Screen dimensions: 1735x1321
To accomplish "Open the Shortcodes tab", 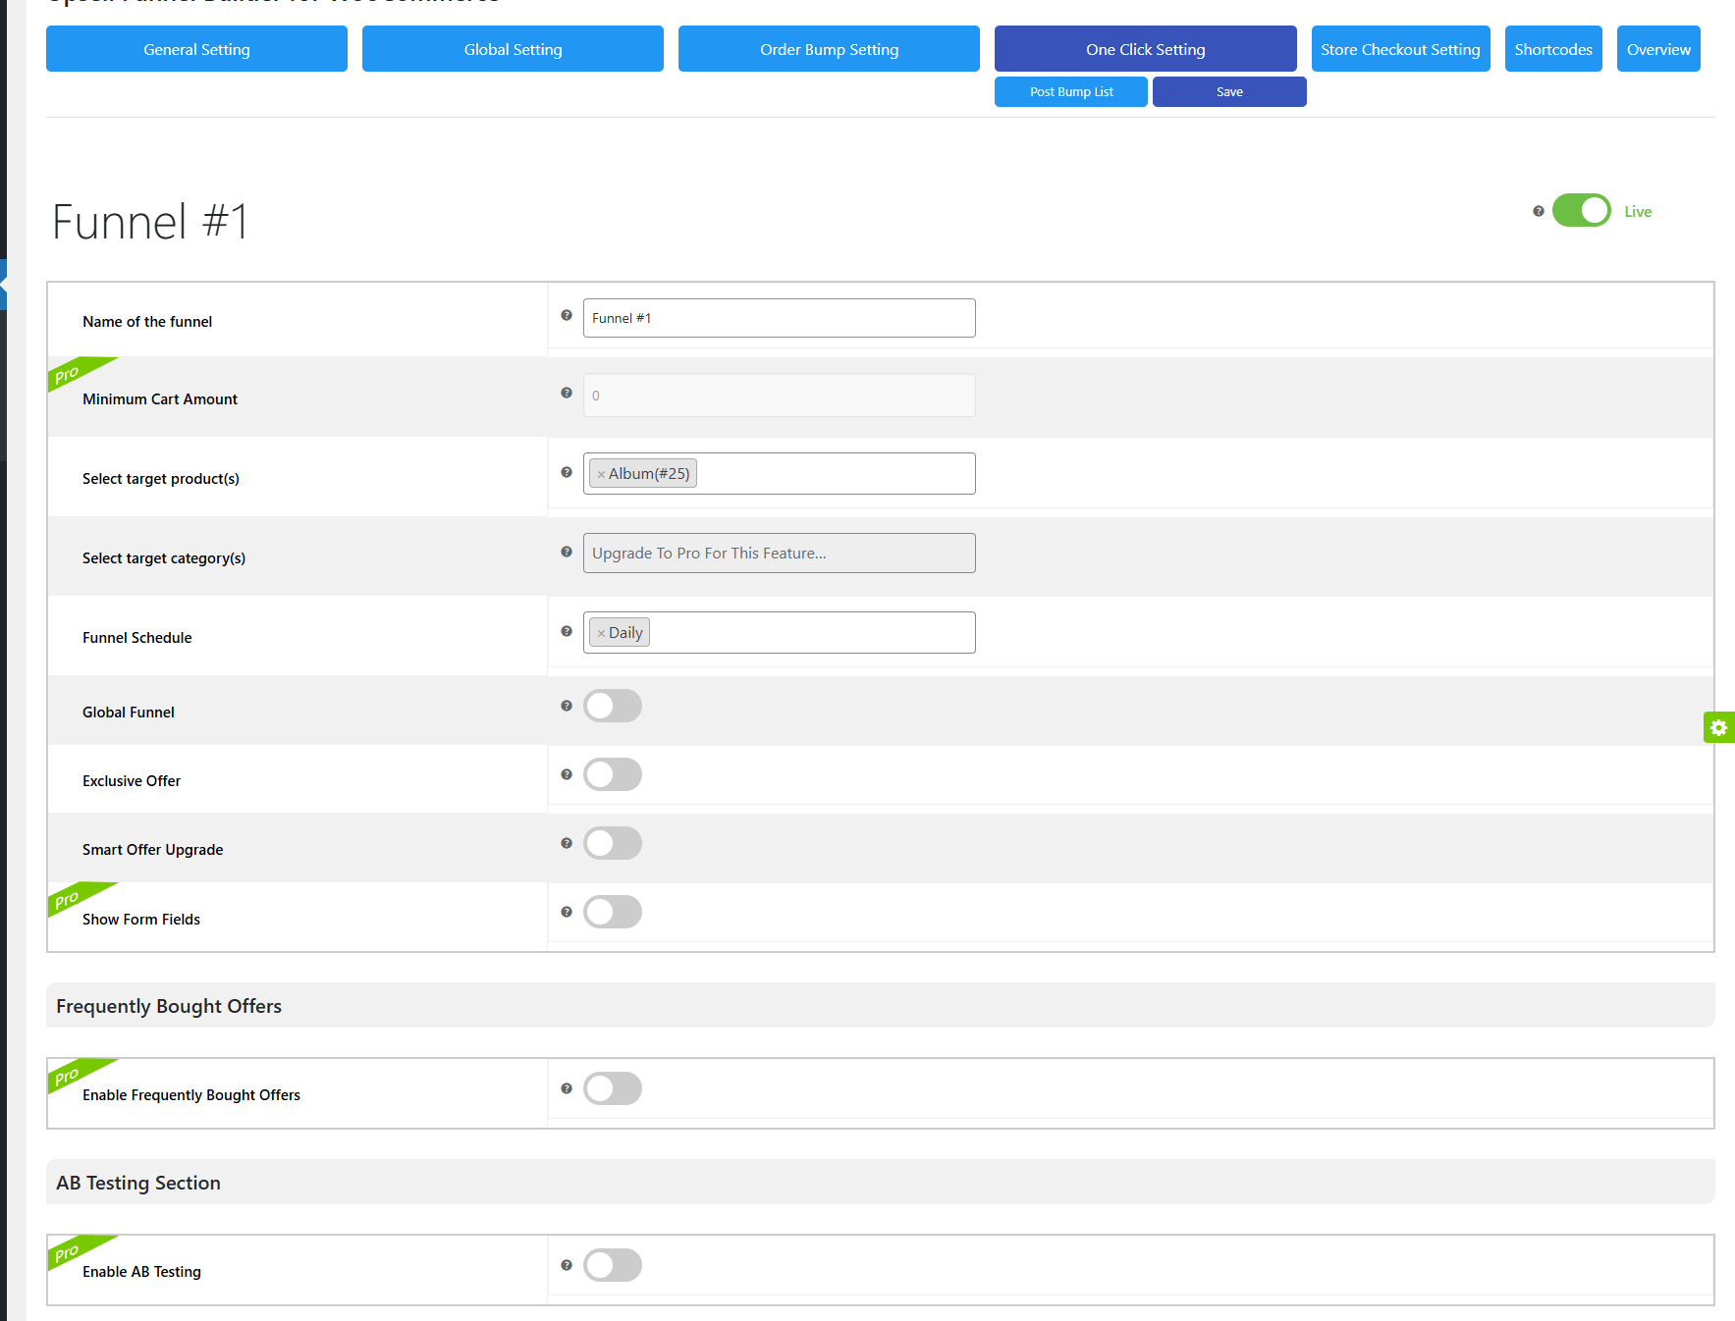I will point(1553,49).
